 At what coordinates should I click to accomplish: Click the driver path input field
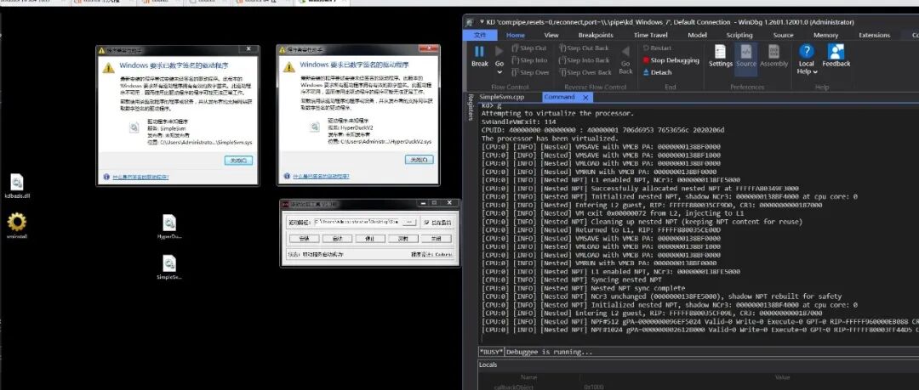[357, 222]
